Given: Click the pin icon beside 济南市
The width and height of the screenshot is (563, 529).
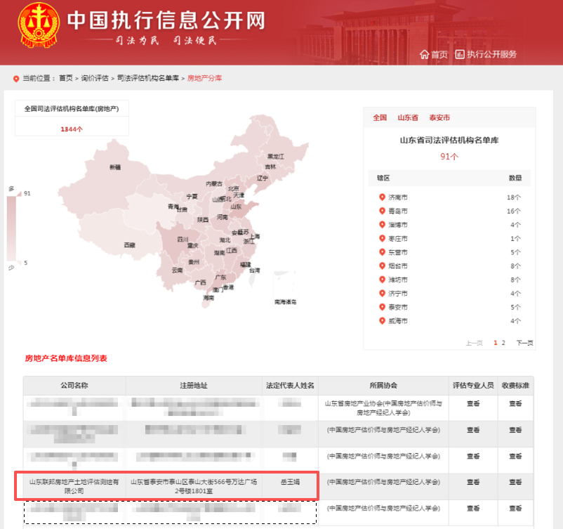Looking at the screenshot, I should click(x=382, y=197).
